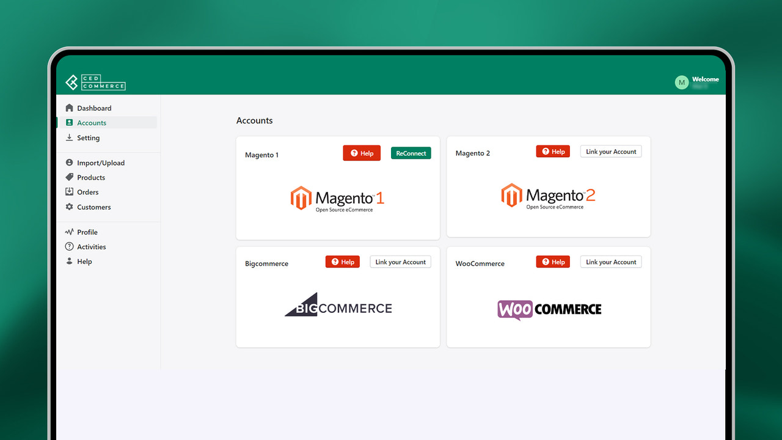
Task: Click the Welcome text in header
Action: 706,79
